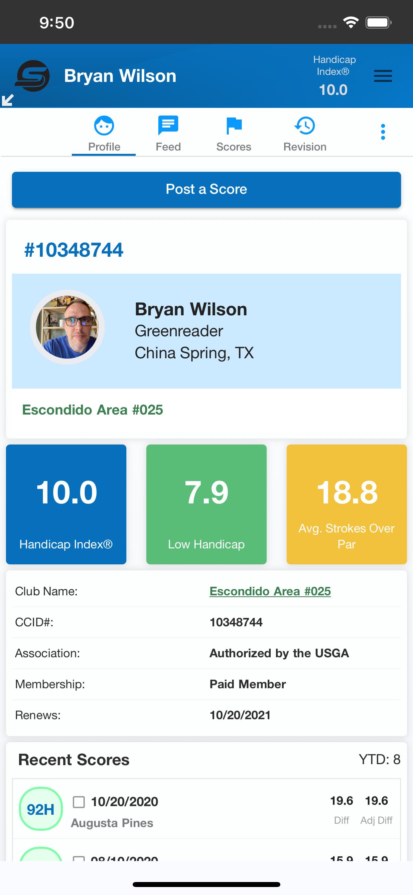This screenshot has height=895, width=413.
Task: Switch to the Revision tab label
Action: 305,147
